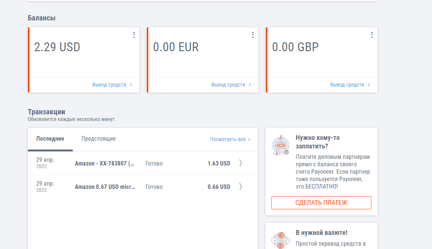
Task: Open the Amazon - XX-783807 transaction
Action: 104,163
